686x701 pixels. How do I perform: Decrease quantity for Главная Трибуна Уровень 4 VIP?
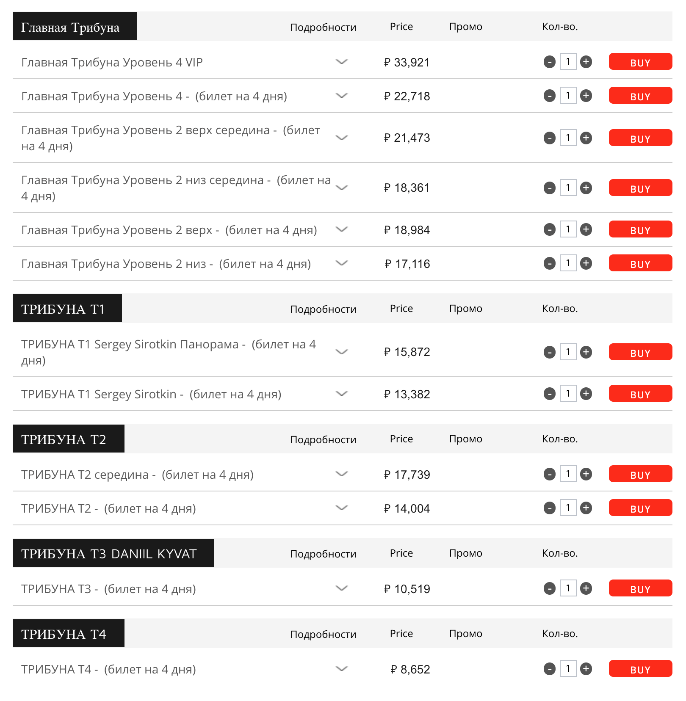pos(550,62)
